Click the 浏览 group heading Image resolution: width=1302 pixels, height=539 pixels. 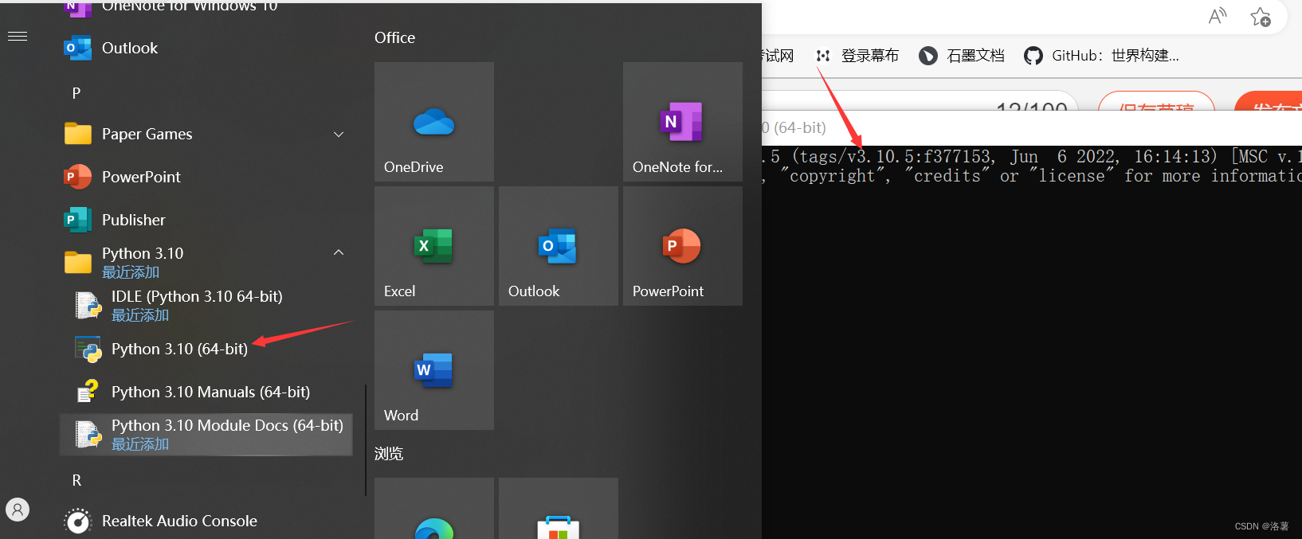(389, 453)
